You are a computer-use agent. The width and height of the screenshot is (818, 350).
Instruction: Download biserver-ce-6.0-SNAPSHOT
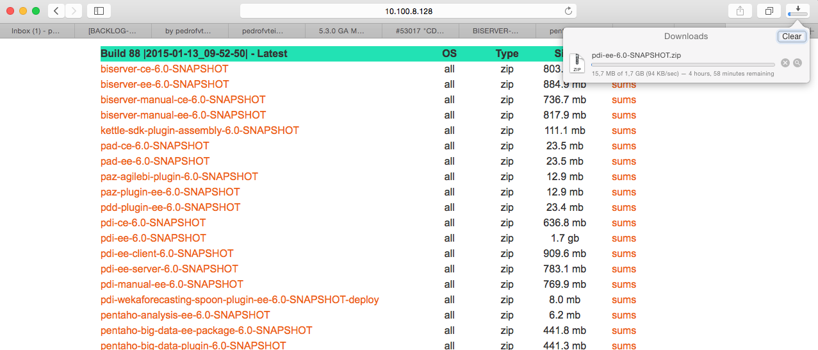pos(165,69)
